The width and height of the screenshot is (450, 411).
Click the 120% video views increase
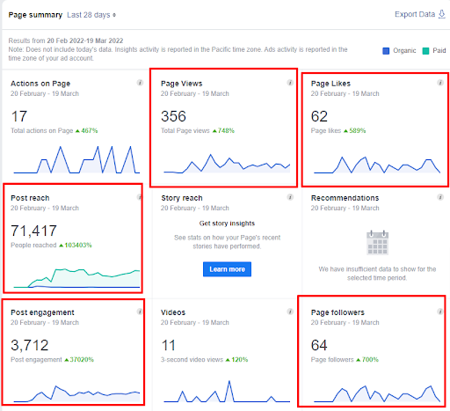(x=236, y=359)
